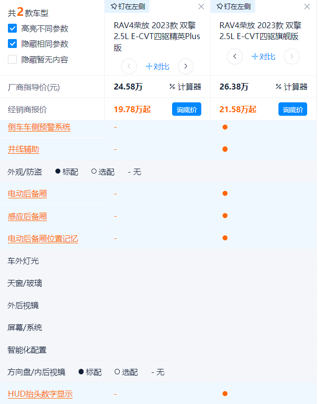Pin 四驱精英Plus版 model to the left

127,6
